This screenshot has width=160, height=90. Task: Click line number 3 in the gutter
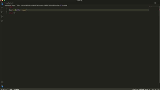point(7,10)
